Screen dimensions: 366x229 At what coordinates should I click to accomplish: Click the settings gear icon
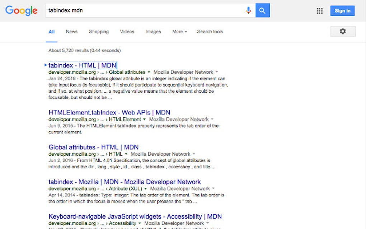coord(342,32)
